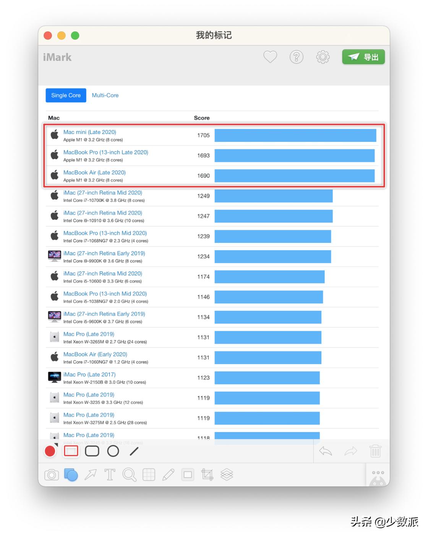Click iMac link with Core i9-10910

103,213
